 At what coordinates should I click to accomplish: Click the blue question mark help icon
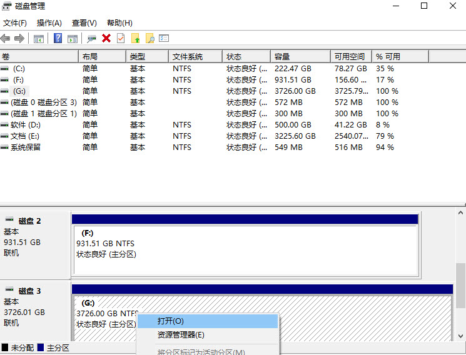point(58,39)
